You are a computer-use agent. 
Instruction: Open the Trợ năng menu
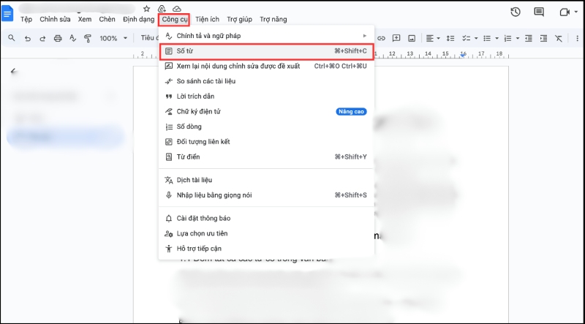point(273,19)
